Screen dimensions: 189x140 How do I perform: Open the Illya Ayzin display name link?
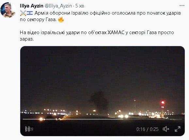tap(32, 6)
